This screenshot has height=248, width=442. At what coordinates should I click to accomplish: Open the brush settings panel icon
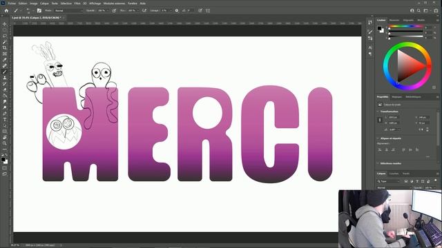(39, 10)
